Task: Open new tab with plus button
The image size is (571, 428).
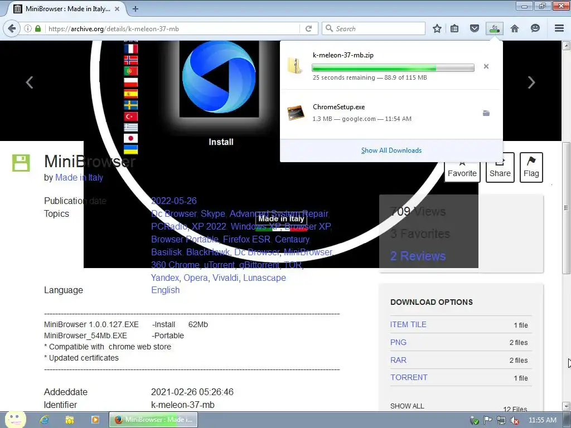Action: (136, 9)
